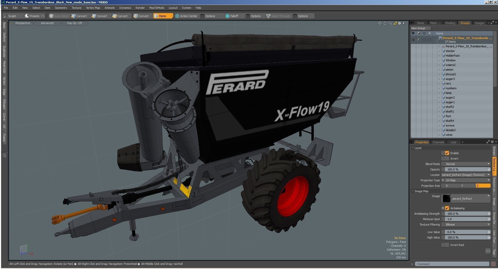The width and height of the screenshot is (498, 269).
Task: Click the Ray GL: Off button
Action: click(75, 23)
